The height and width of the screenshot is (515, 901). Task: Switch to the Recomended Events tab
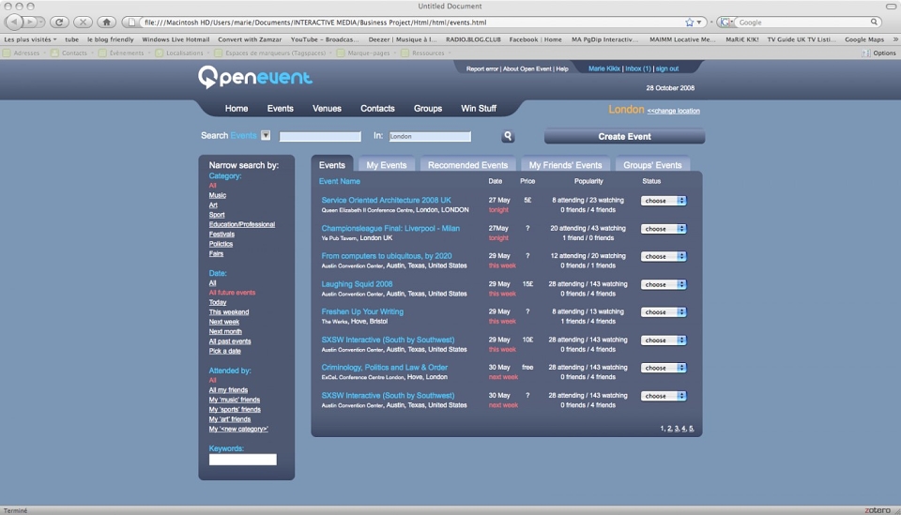pos(467,165)
